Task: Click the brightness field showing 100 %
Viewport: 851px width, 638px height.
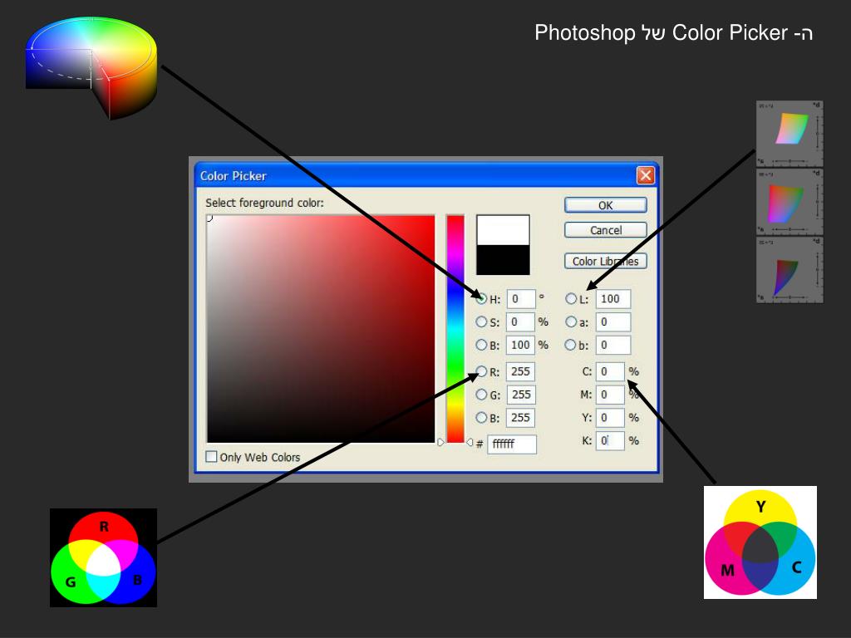Action: click(521, 345)
